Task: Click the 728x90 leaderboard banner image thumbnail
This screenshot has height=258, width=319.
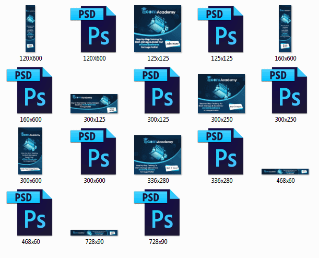Action: 94,233
